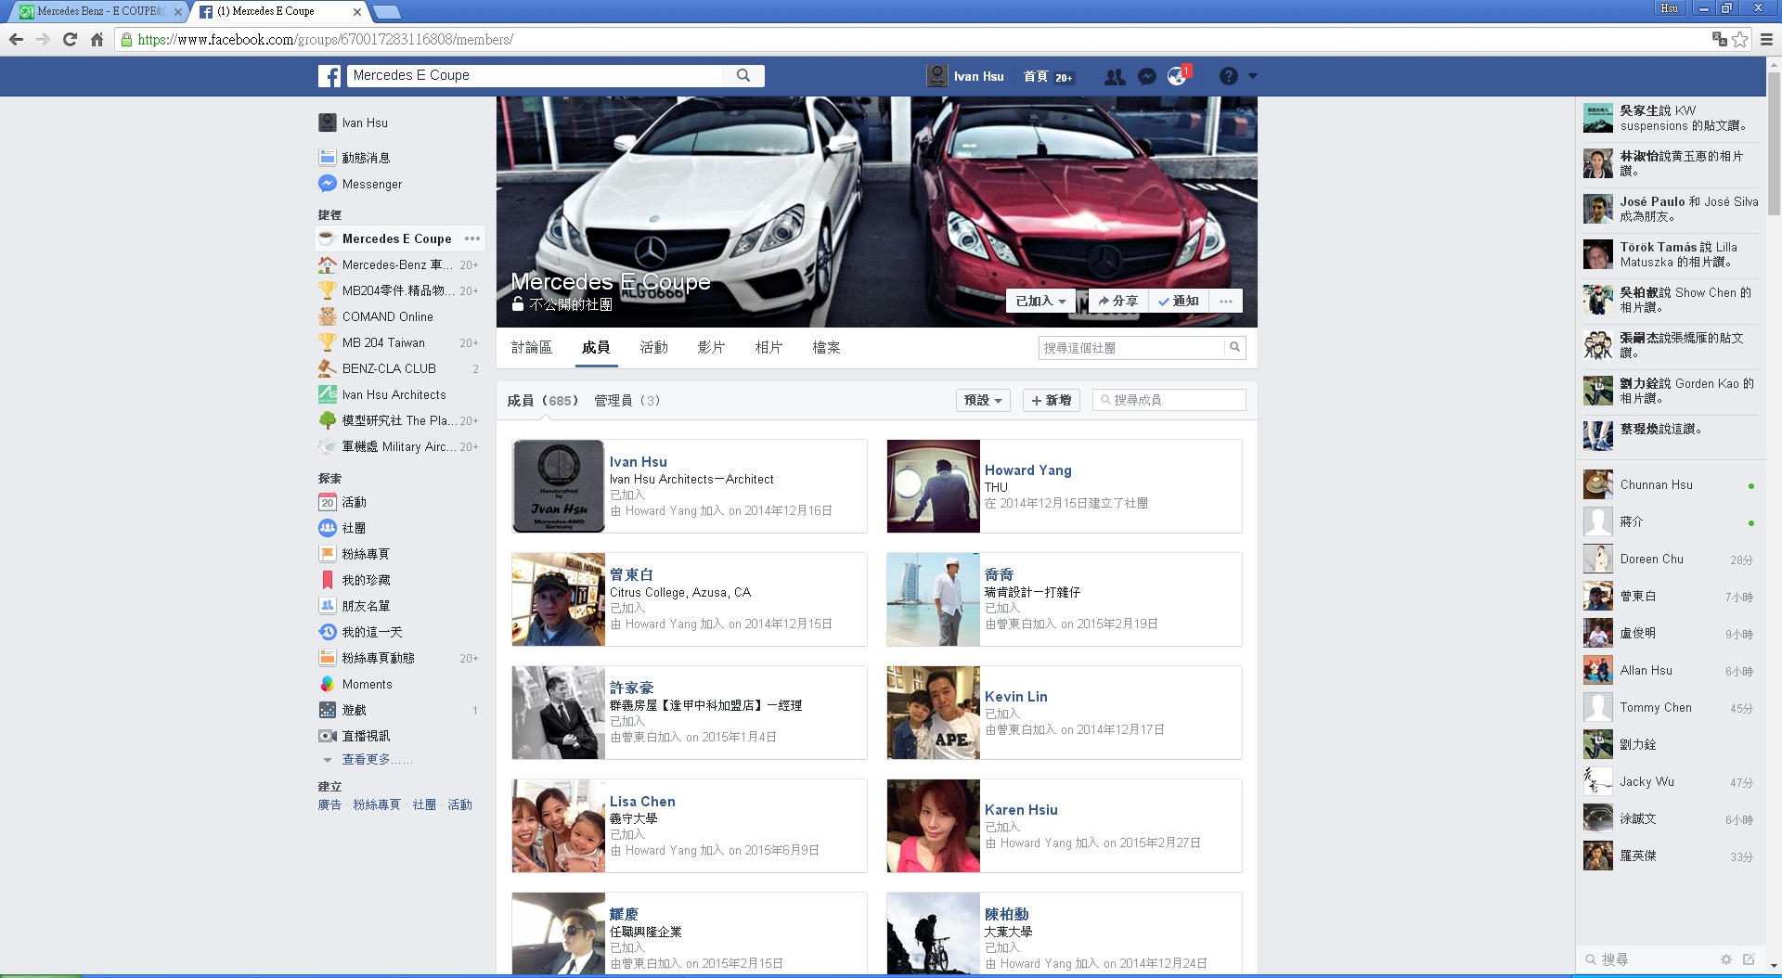Open Howard Yang member profile link

tap(1027, 470)
